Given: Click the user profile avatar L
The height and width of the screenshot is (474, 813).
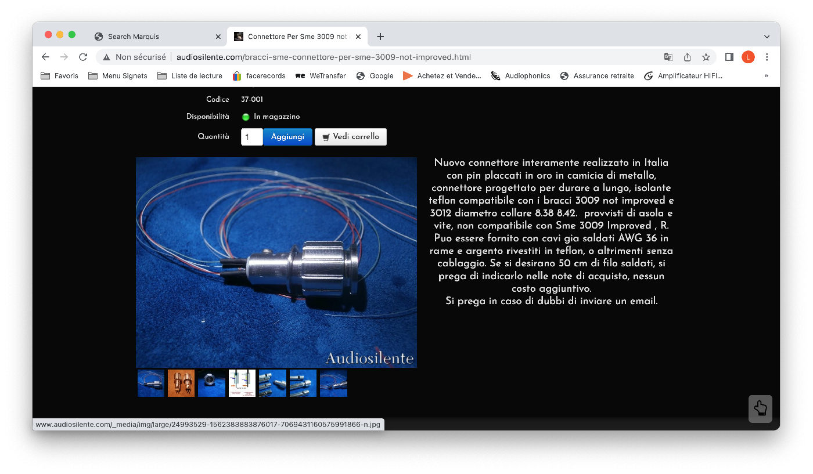Looking at the screenshot, I should 748,57.
